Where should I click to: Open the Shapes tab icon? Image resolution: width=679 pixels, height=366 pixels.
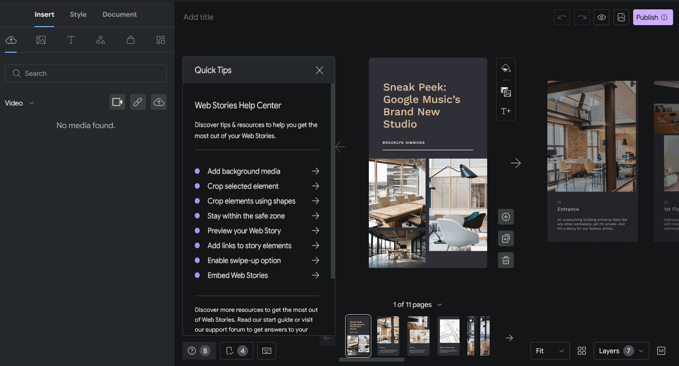click(101, 40)
